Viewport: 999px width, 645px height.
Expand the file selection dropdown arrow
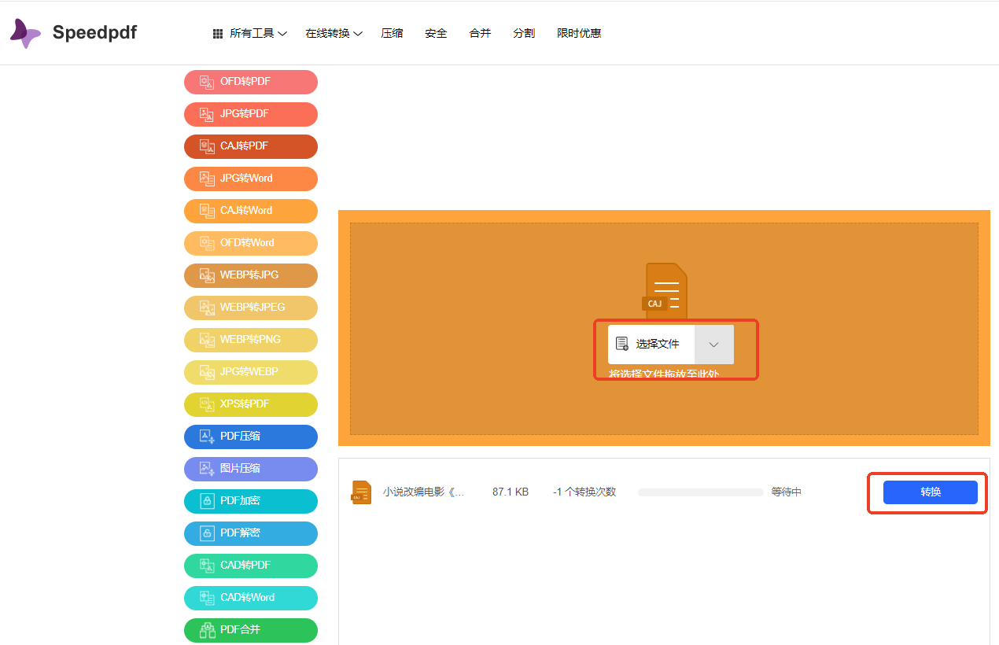coord(713,344)
